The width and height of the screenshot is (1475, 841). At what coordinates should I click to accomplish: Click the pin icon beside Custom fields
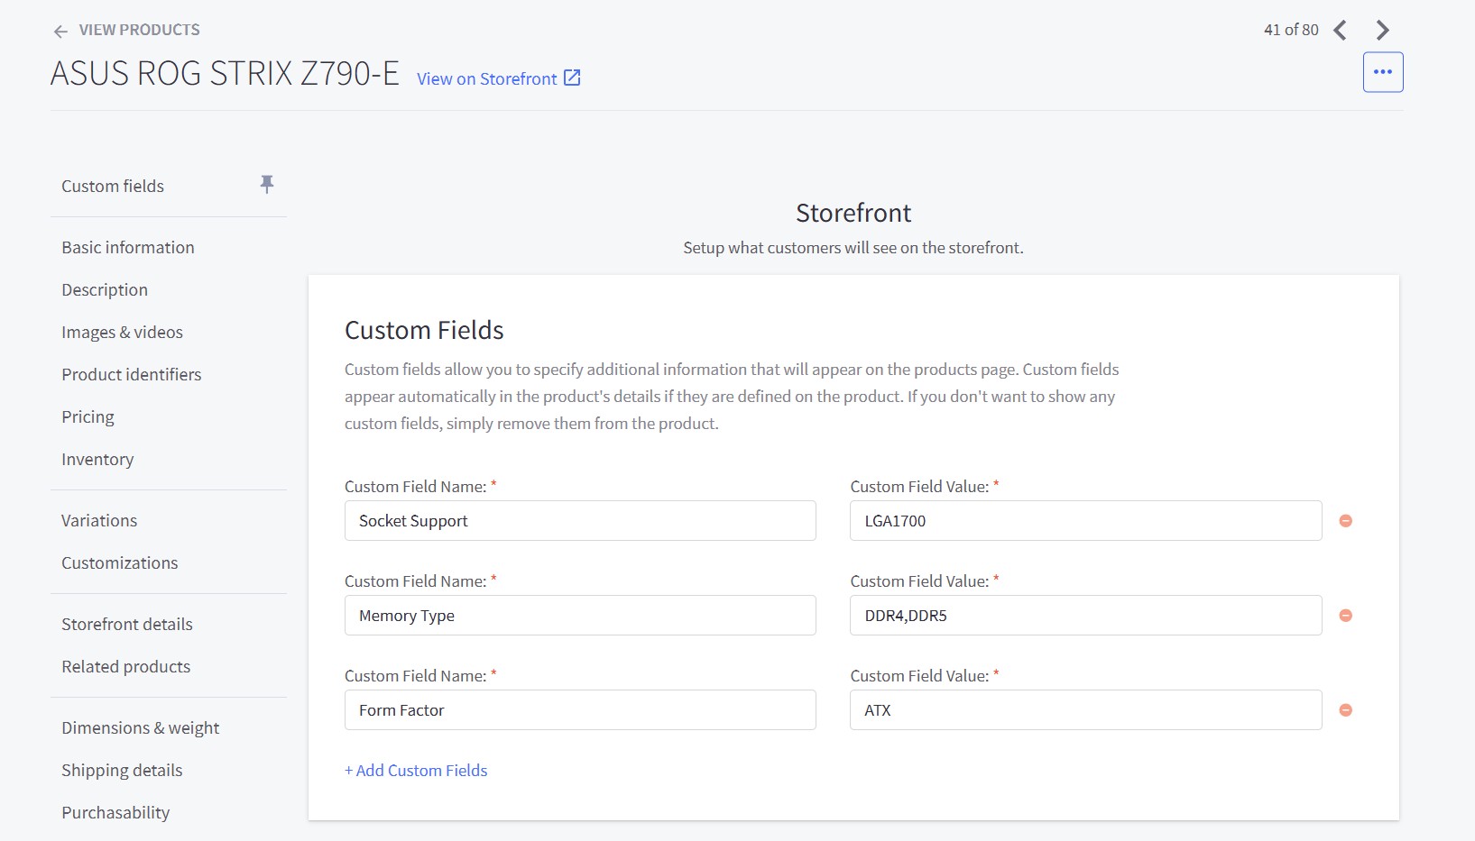tap(267, 185)
